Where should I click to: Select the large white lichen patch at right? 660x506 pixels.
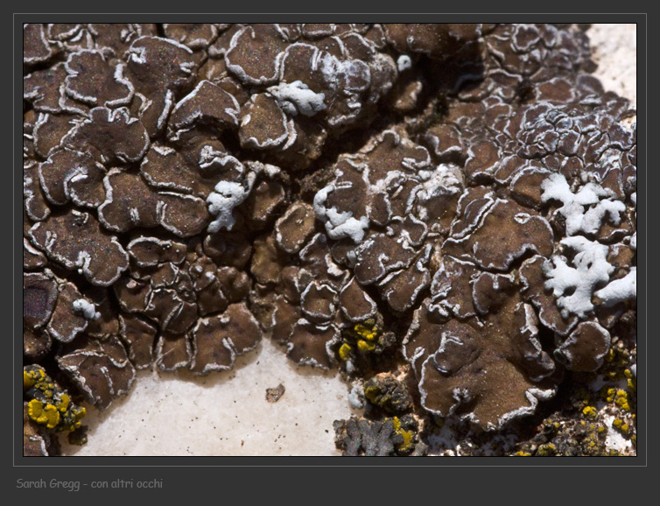581,202
